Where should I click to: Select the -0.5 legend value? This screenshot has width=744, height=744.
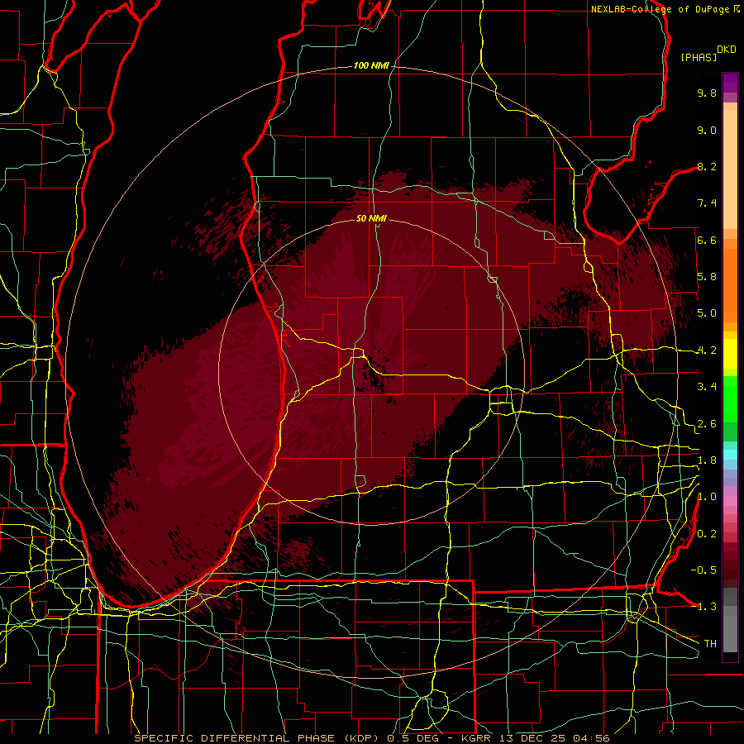[x=703, y=570]
